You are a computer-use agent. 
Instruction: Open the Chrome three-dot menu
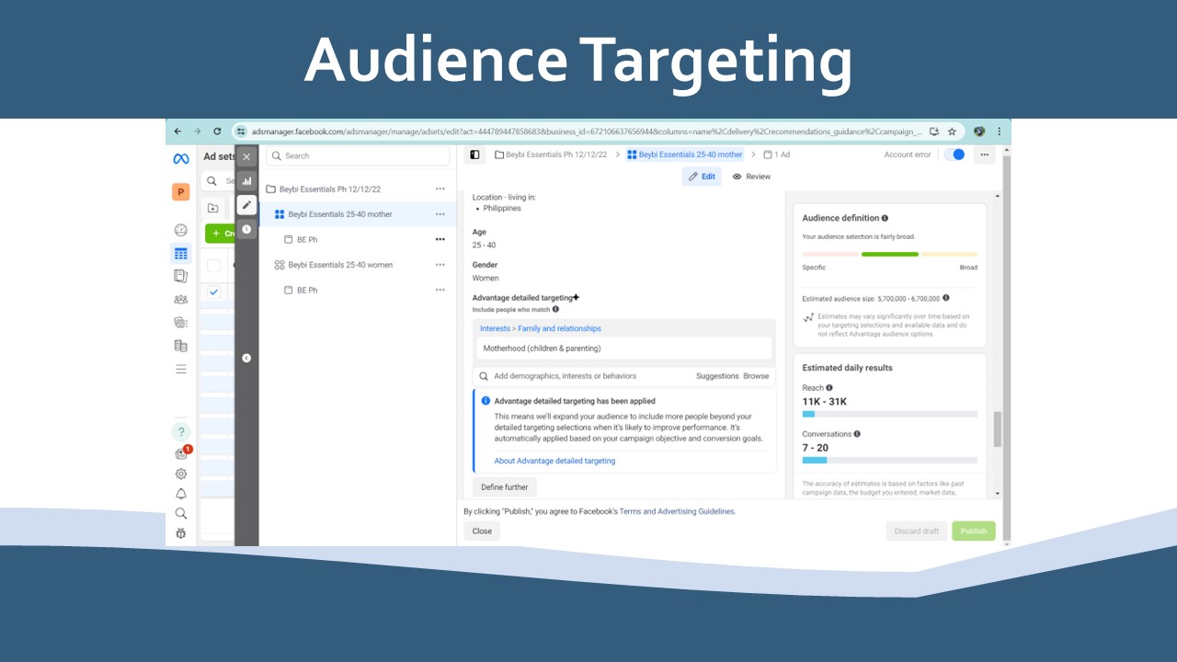click(x=1000, y=131)
